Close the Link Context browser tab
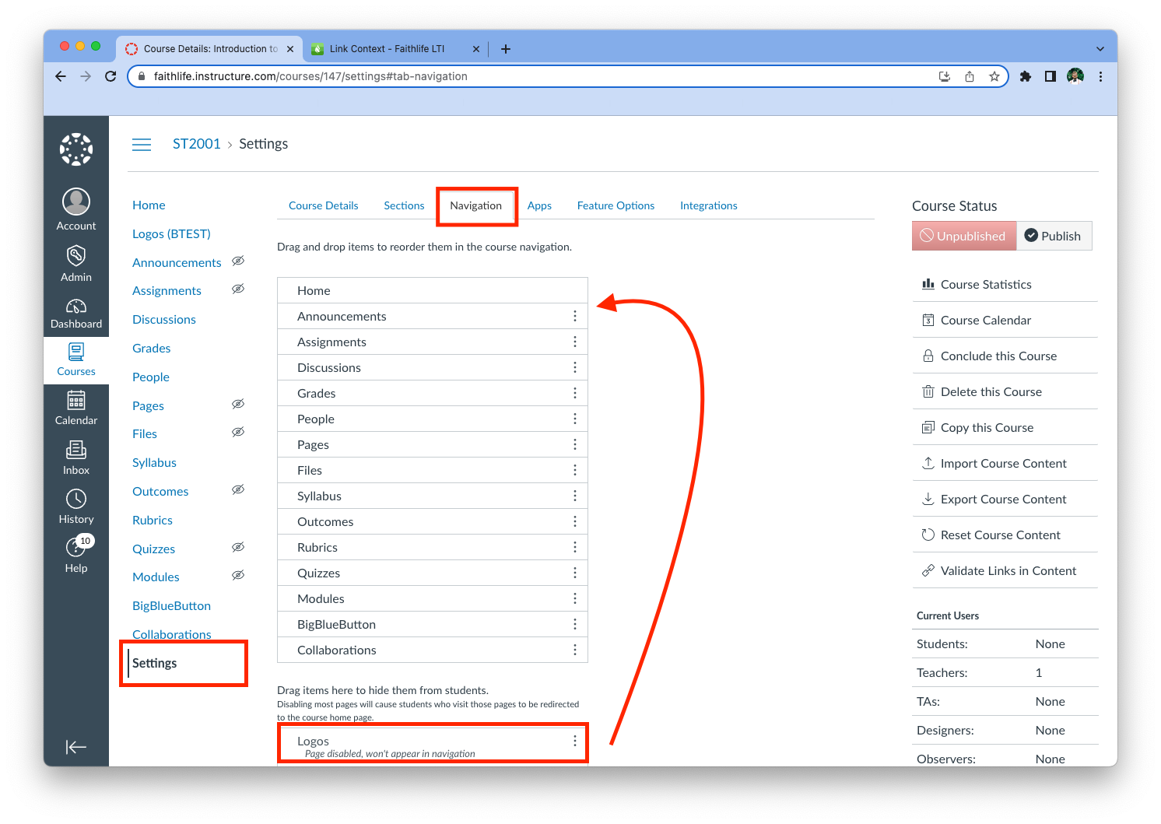The image size is (1161, 824). click(476, 49)
